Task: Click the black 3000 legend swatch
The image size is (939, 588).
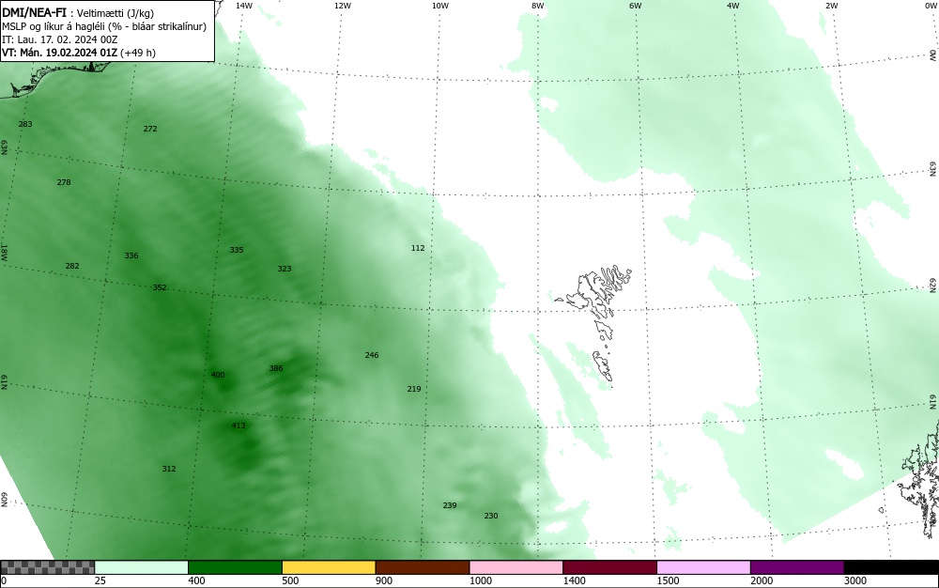Action: pyautogui.click(x=891, y=567)
